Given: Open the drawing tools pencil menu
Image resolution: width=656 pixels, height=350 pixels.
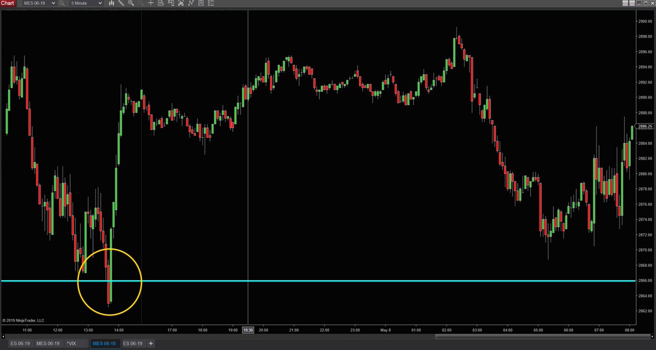Looking at the screenshot, I should point(121,3).
